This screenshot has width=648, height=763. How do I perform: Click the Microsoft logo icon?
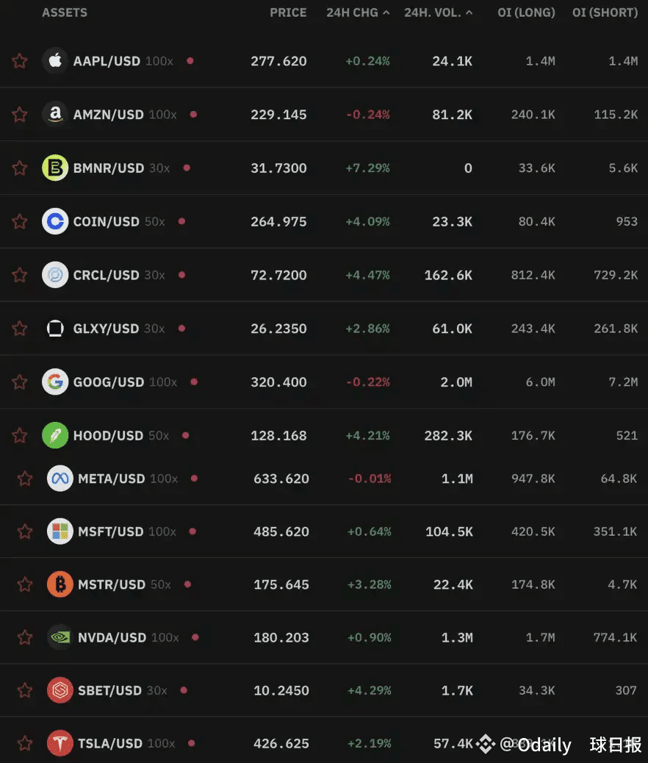tap(60, 531)
